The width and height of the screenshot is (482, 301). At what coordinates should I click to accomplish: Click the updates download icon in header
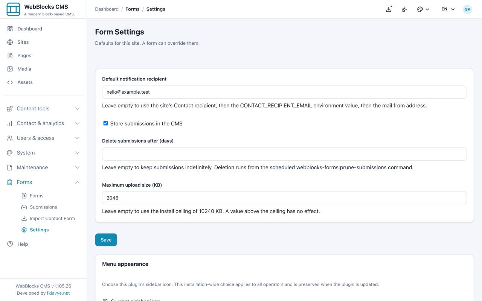389,9
